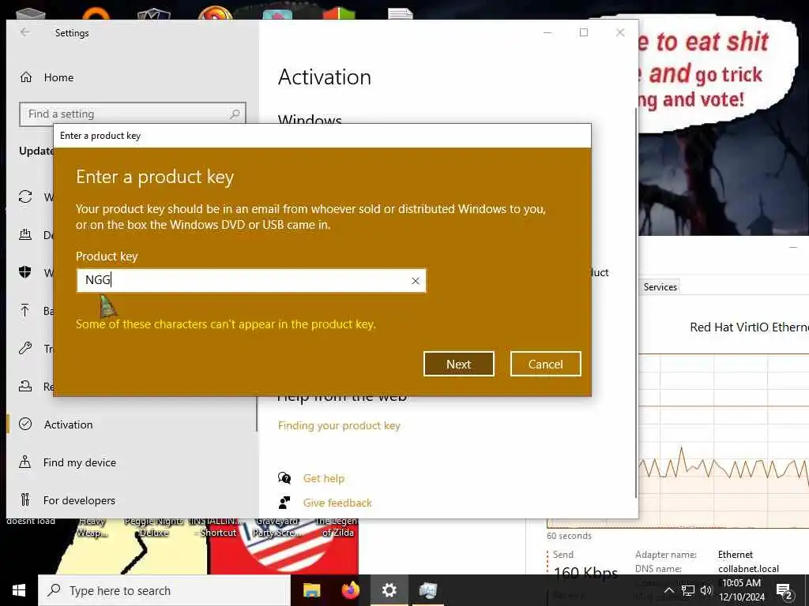
Task: Select Activation in Settings sidebar
Action: click(69, 425)
